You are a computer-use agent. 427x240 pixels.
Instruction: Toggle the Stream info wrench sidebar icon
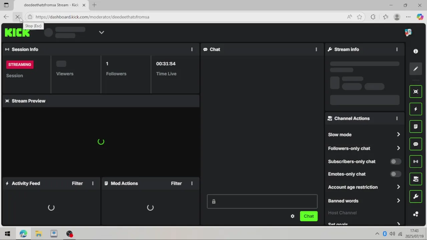(x=416, y=197)
